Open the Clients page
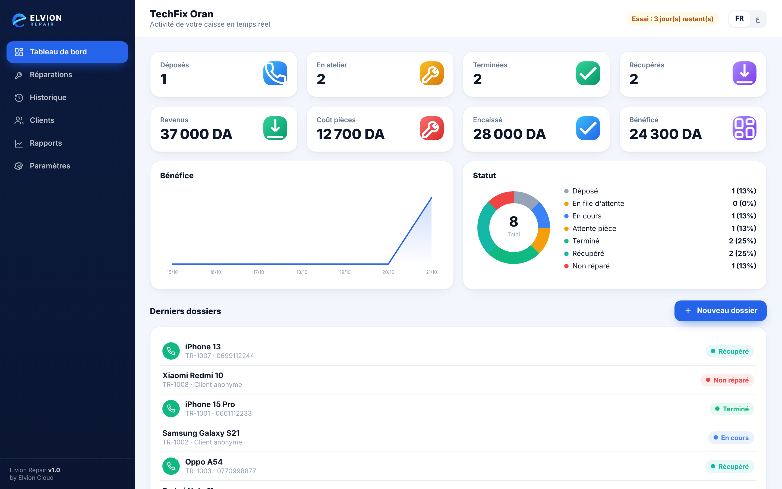The width and height of the screenshot is (782, 489). pyautogui.click(x=67, y=120)
